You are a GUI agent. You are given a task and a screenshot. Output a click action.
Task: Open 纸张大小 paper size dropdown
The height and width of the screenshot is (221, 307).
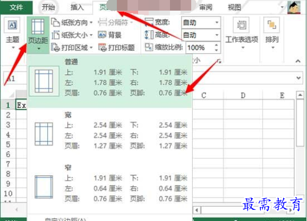pyautogui.click(x=72, y=35)
